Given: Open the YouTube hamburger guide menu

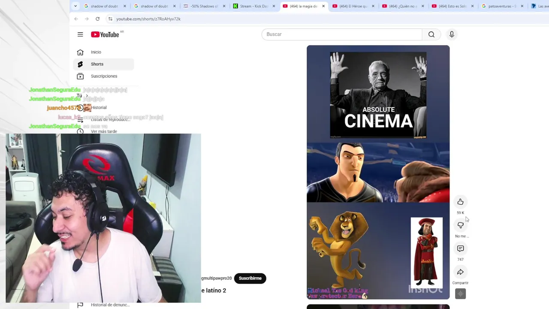Looking at the screenshot, I should (80, 34).
